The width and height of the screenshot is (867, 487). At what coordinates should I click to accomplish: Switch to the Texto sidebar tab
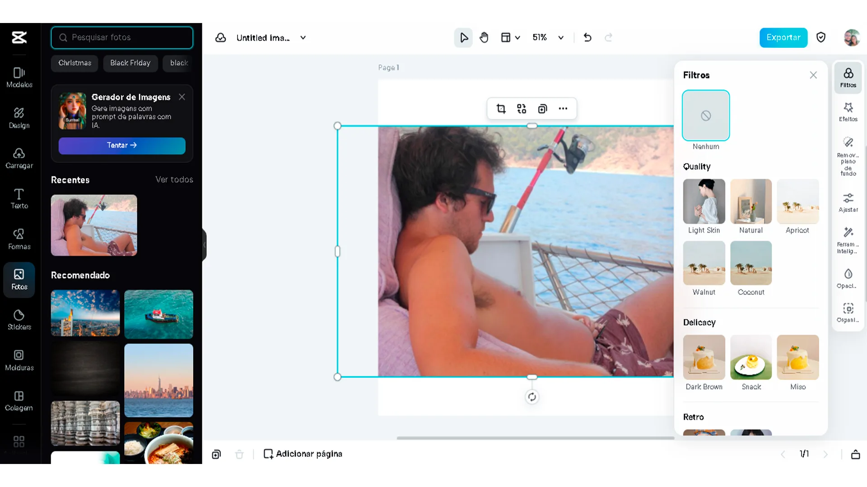pyautogui.click(x=19, y=199)
